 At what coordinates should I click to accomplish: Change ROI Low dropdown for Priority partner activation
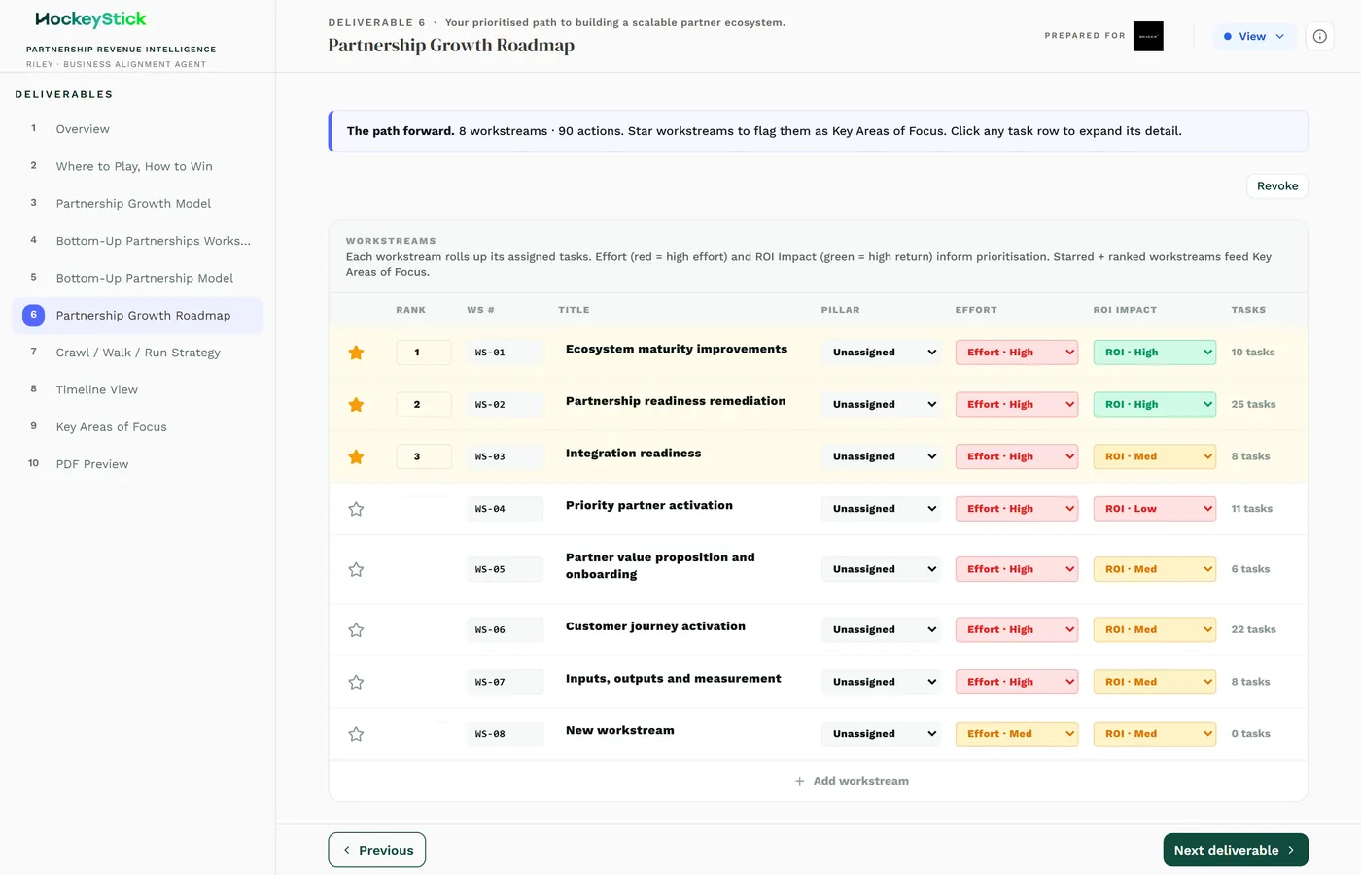click(x=1155, y=509)
